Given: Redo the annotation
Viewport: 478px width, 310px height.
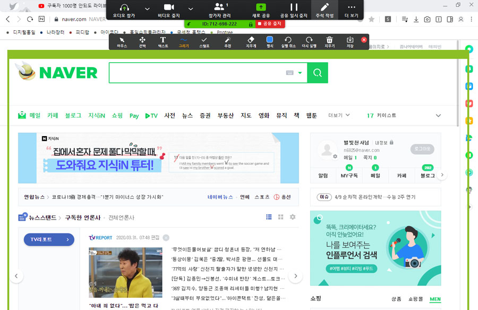Looking at the screenshot, I should (x=309, y=42).
